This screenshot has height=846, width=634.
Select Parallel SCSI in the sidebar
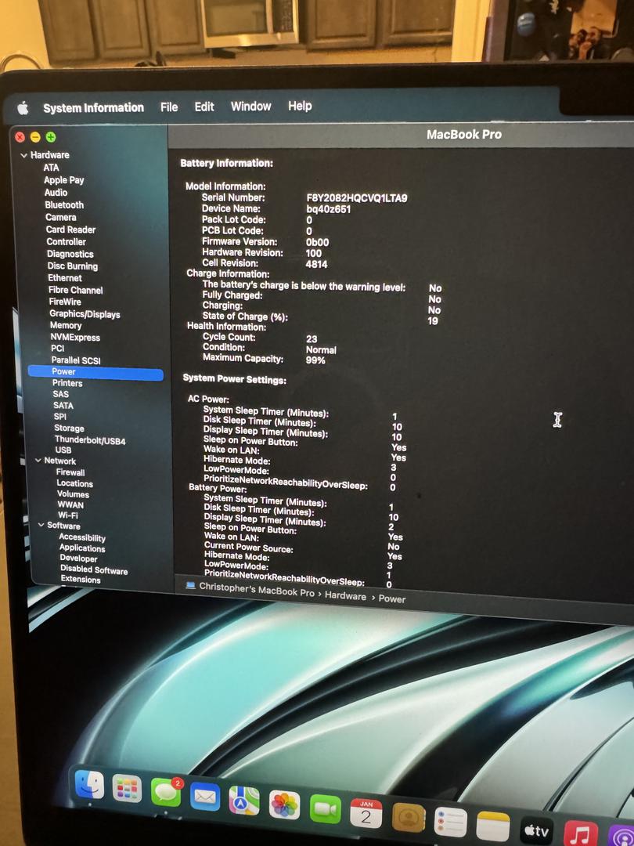click(x=75, y=360)
